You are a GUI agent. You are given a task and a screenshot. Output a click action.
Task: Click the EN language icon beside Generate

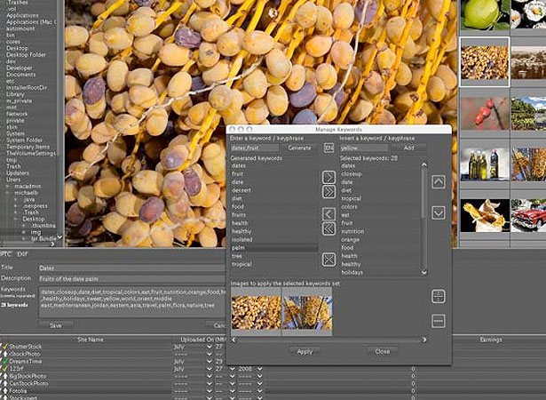[328, 148]
